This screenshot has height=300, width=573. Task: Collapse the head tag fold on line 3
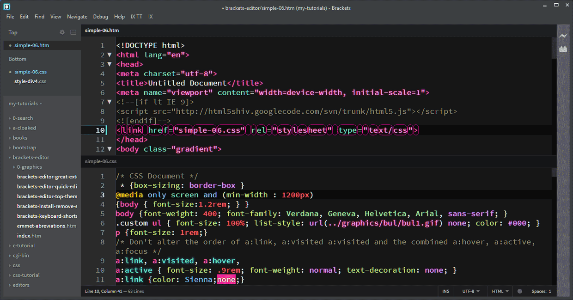110,64
